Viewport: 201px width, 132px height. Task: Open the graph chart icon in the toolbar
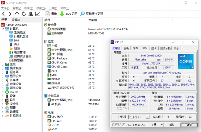tap(38, 14)
